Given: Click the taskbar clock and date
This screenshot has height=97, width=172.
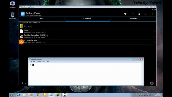Looking at the screenshot, I should [x=158, y=95].
